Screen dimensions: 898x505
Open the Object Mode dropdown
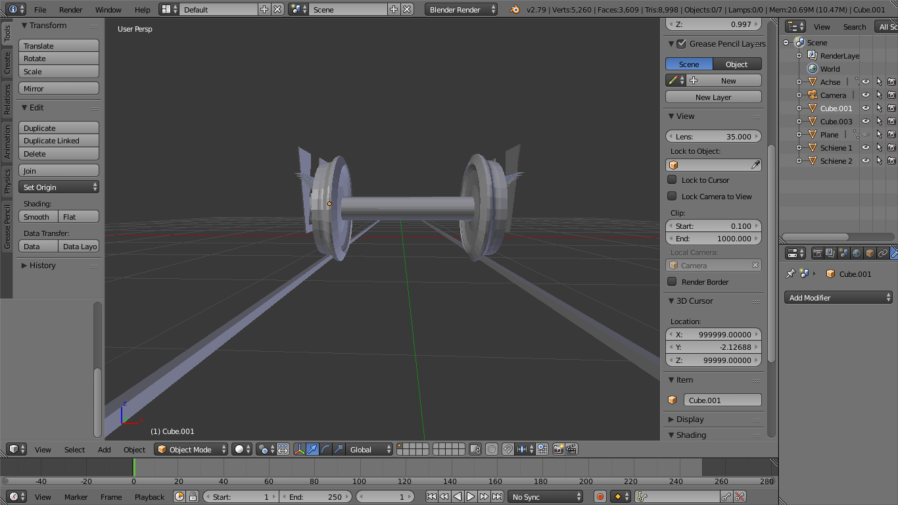pos(191,450)
